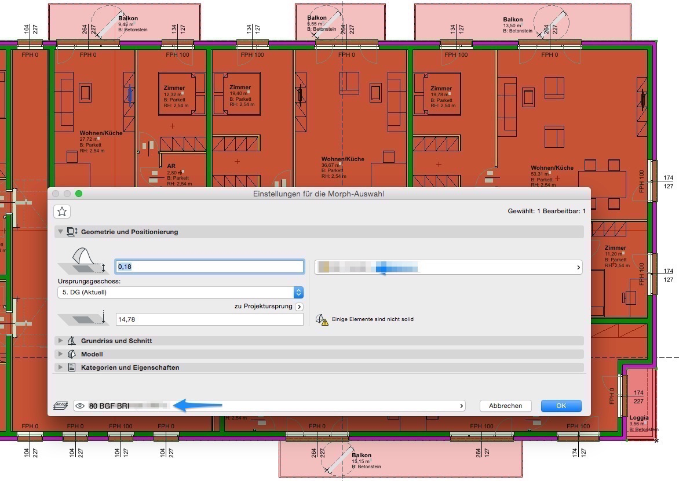This screenshot has width=679, height=481.
Task: Click the morph height field showing 0,18
Action: point(209,267)
